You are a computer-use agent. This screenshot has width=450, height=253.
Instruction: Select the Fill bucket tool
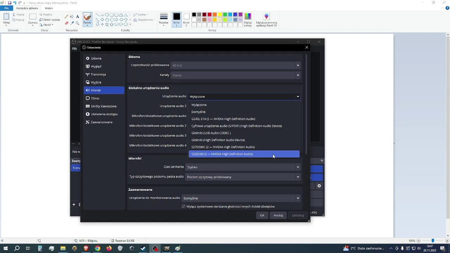[x=72, y=17]
